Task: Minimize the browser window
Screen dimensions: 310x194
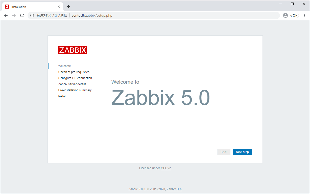Action: 281,4
